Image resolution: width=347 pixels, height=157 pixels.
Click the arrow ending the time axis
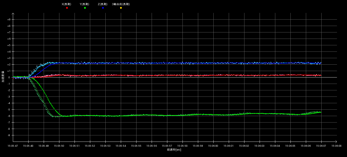click(336, 142)
